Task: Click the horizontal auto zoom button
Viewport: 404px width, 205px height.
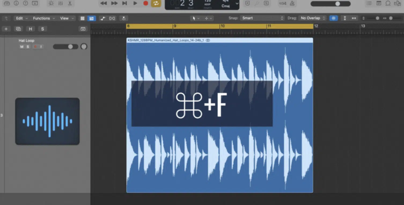Action: point(354,18)
